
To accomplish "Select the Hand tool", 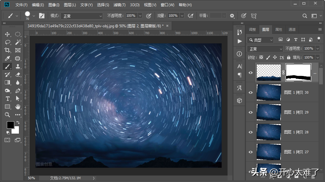I will pos(18,107).
